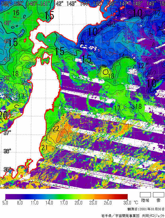The image size is (165, 218).
Task: Click the temperature color scale bar
Action: click(x=66, y=196)
